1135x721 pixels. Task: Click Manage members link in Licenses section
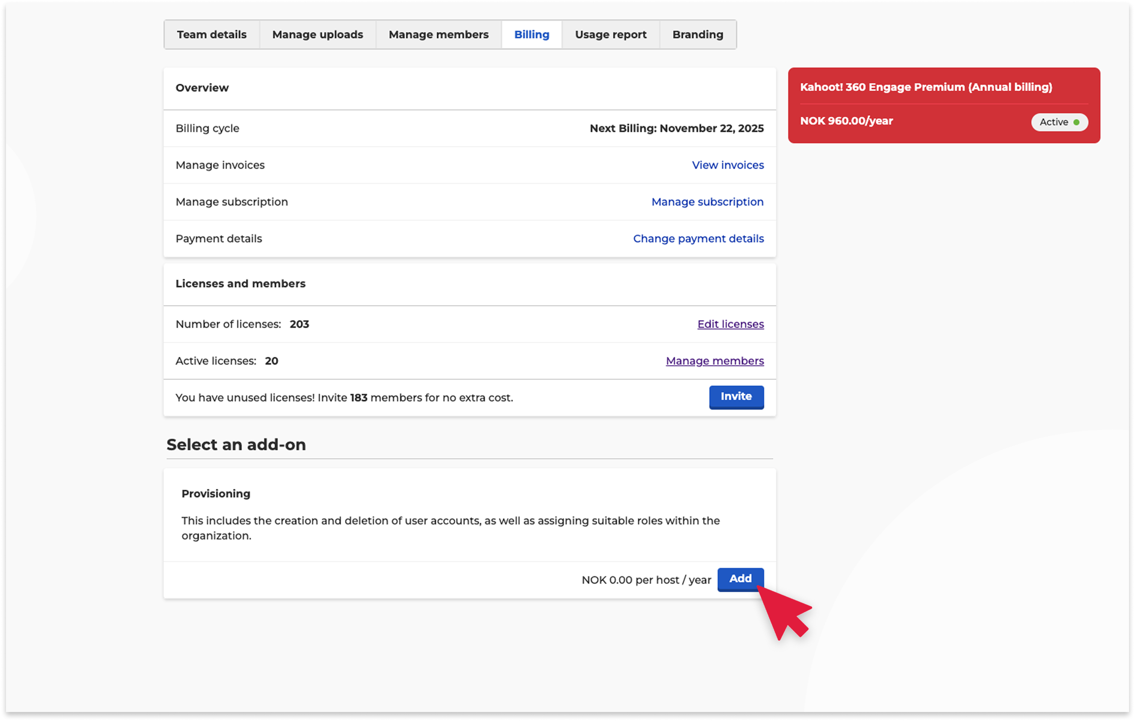[715, 361]
